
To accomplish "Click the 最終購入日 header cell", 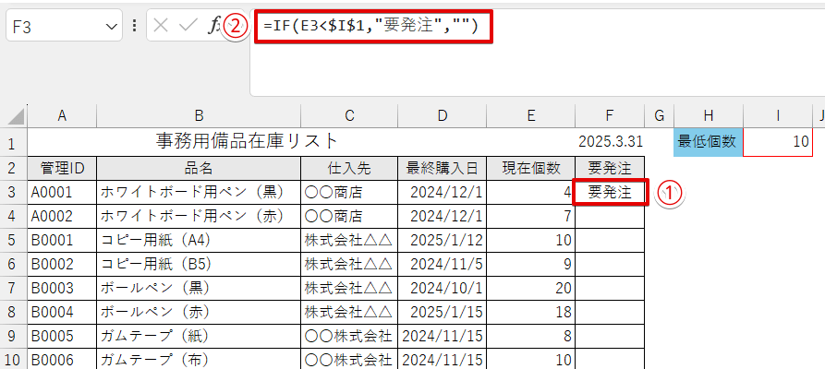I will 442,168.
